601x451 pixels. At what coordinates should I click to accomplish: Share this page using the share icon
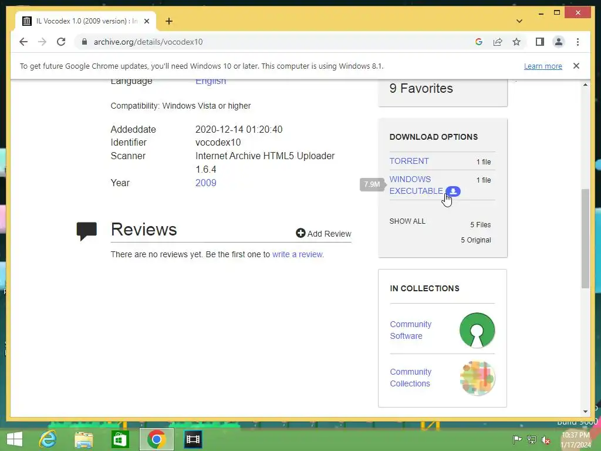pos(498,42)
